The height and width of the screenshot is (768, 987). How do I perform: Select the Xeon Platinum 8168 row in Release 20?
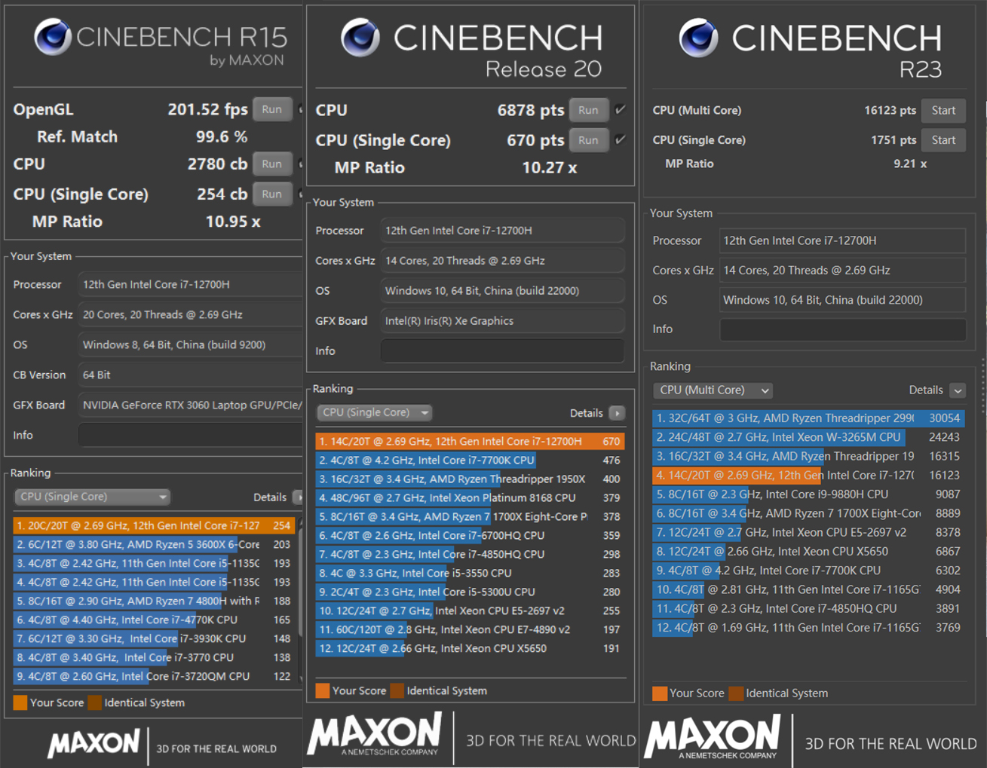click(x=471, y=497)
